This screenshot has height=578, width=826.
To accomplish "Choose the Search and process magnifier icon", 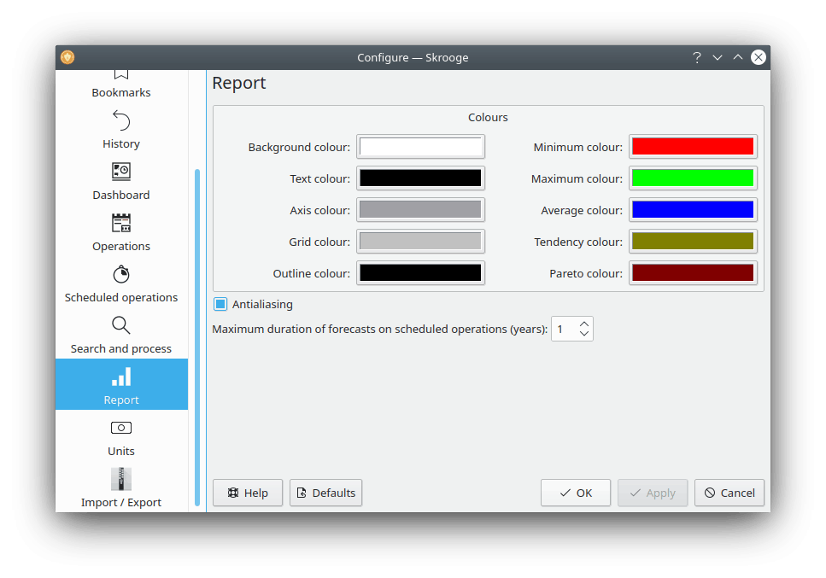I will click(x=121, y=325).
